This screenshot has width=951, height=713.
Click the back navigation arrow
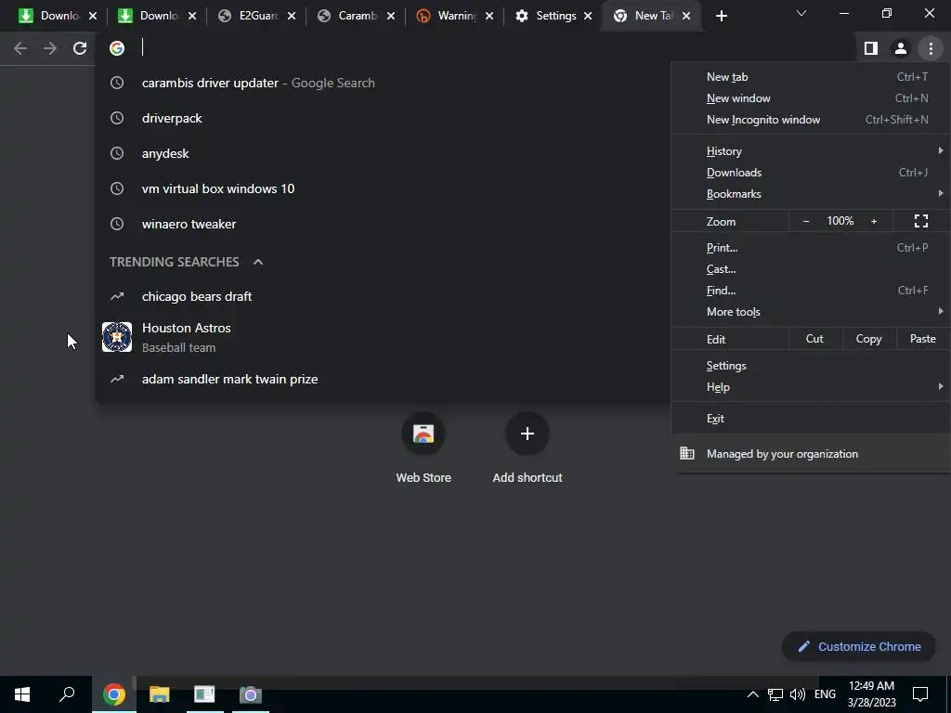coord(20,48)
